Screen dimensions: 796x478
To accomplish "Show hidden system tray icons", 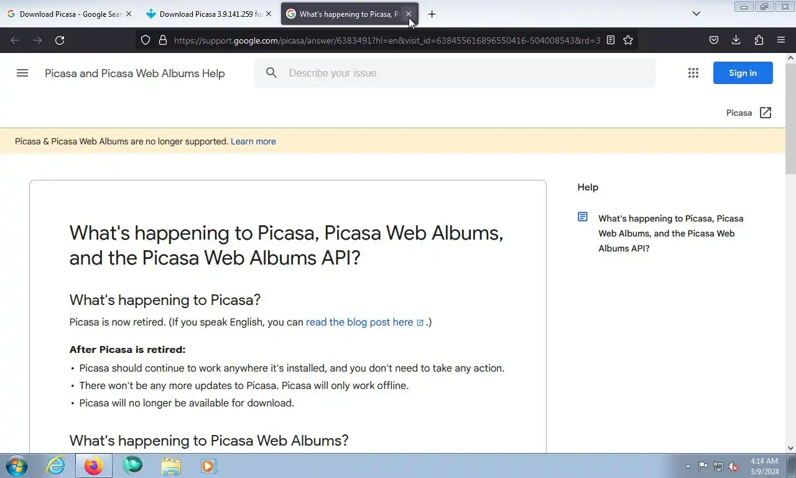I will click(688, 466).
